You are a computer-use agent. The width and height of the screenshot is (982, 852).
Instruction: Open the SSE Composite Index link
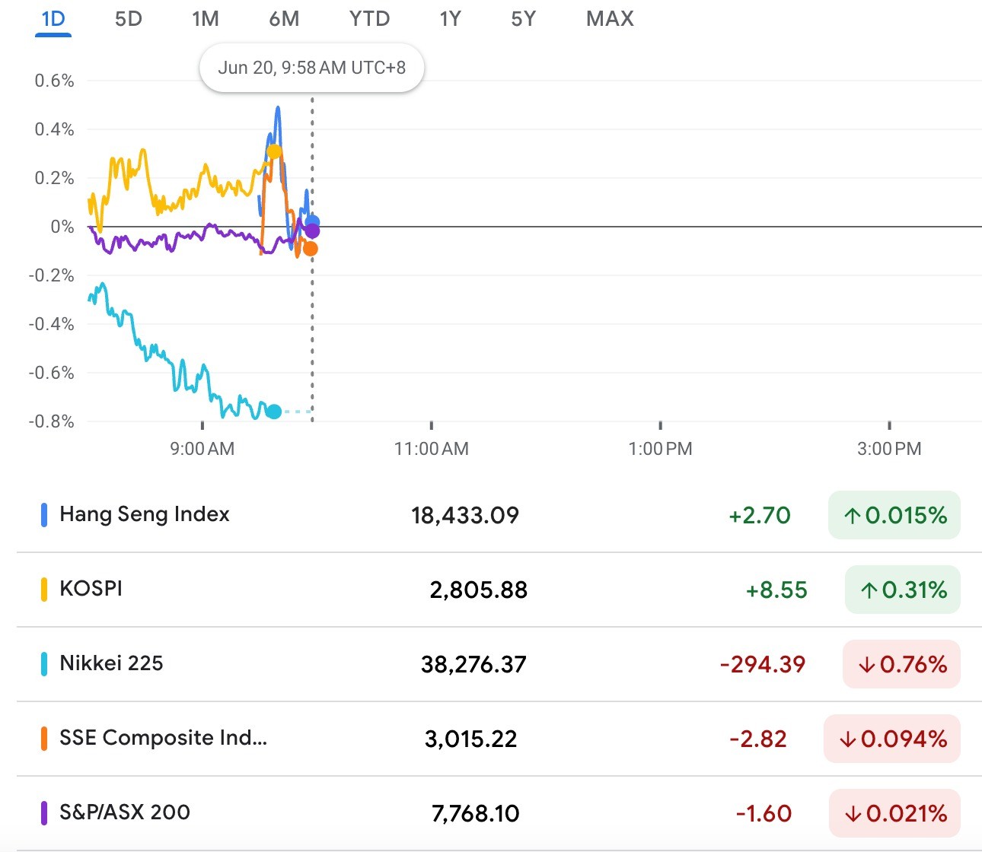coord(163,738)
